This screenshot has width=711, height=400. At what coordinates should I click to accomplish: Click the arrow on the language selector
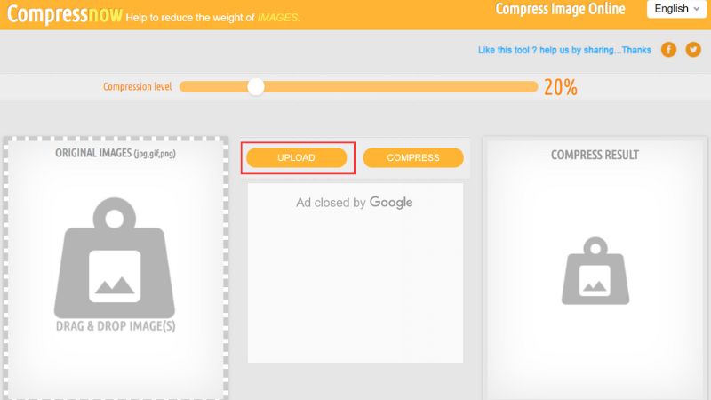point(697,9)
